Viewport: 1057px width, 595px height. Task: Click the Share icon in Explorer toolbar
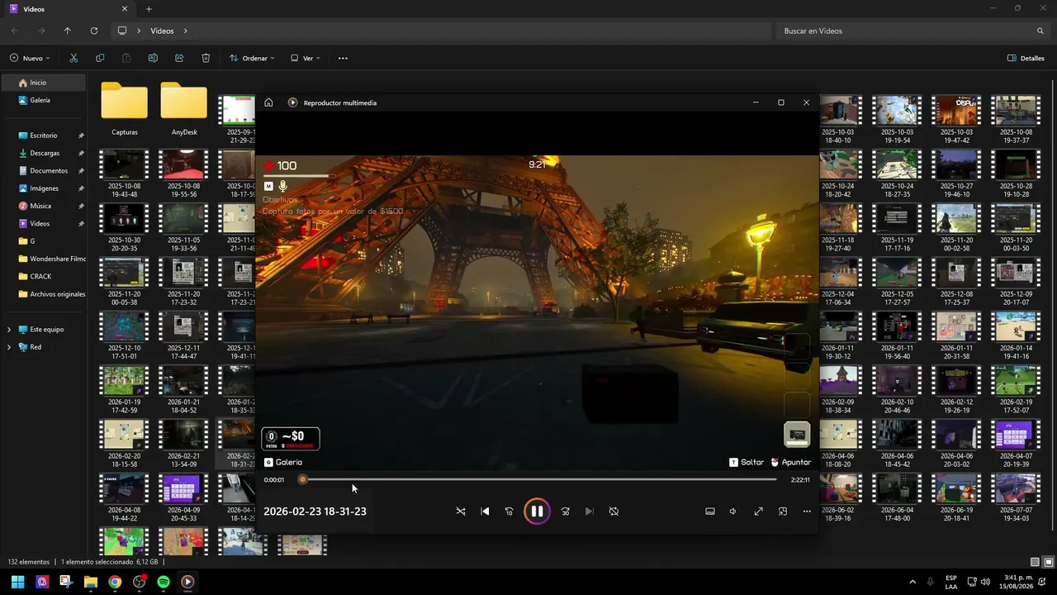(179, 58)
